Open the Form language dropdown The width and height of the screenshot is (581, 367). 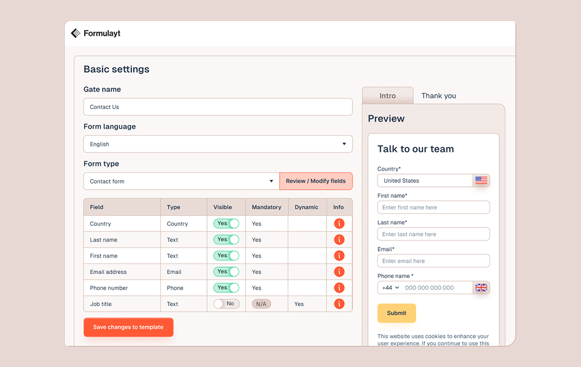coord(218,144)
